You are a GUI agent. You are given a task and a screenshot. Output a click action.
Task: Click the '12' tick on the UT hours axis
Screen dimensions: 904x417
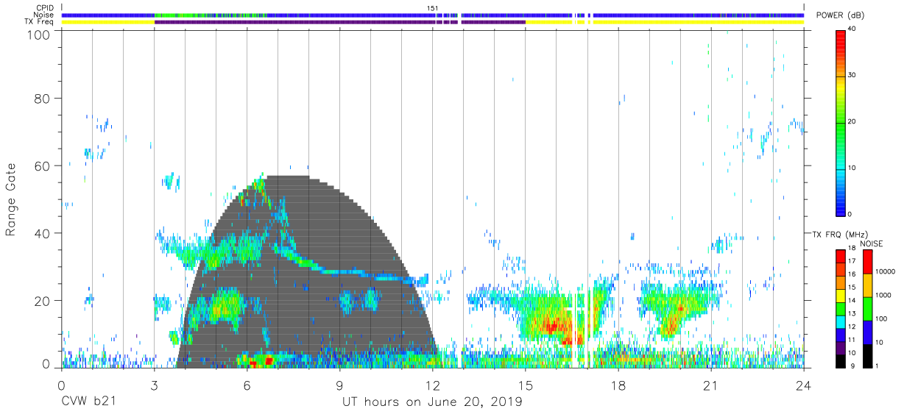coord(433,384)
